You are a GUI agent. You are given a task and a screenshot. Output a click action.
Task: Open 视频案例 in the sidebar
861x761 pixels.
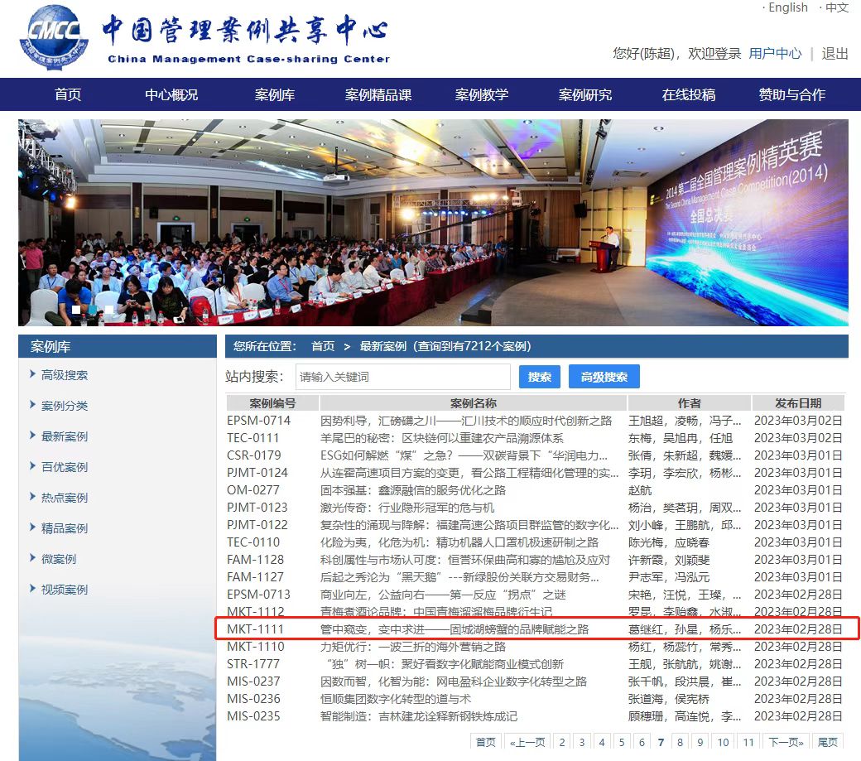coord(65,590)
